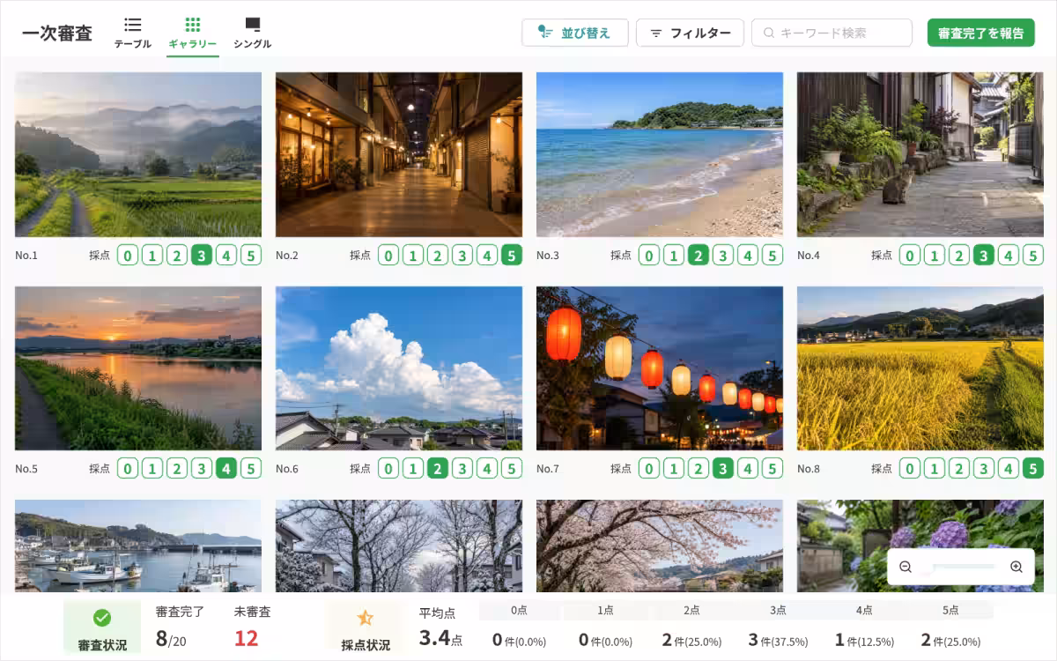Click the 平均点 value 3.4点

tap(440, 638)
